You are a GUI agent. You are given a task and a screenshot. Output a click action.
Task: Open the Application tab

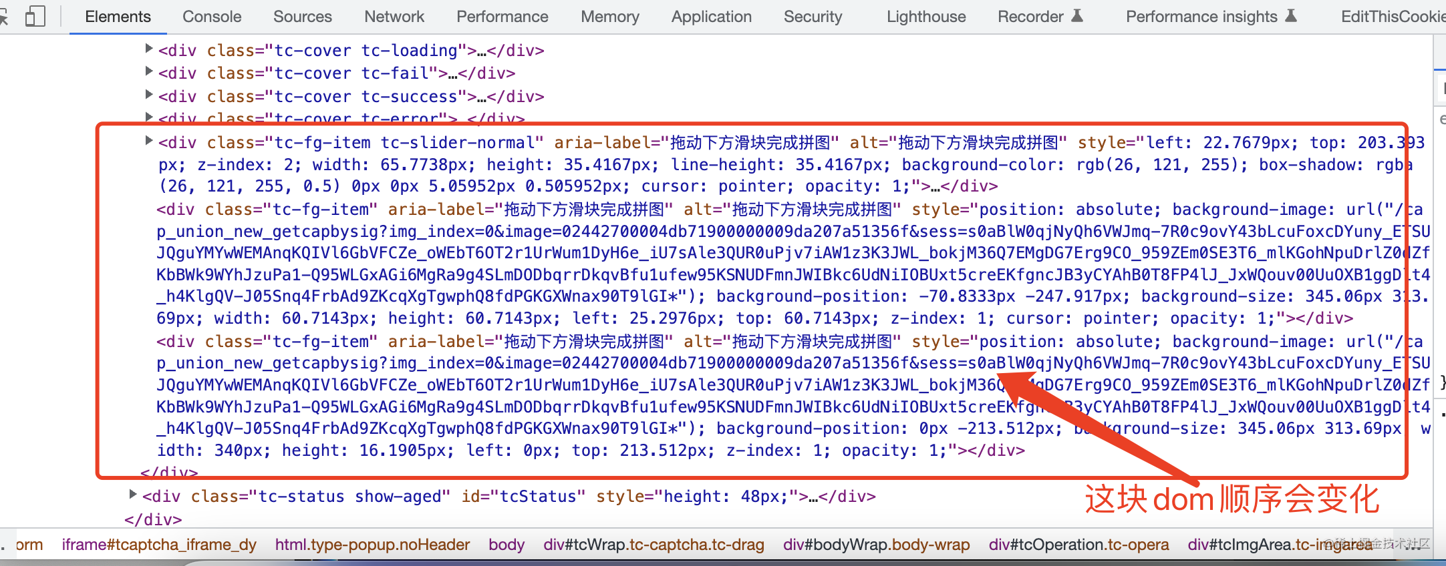point(712,17)
